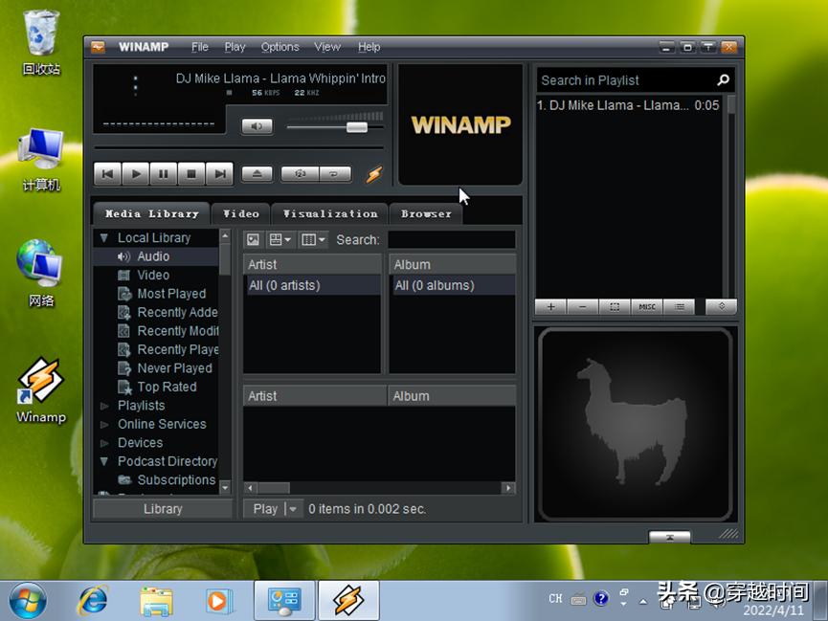Click the orange lightning bolt icon

point(374,174)
